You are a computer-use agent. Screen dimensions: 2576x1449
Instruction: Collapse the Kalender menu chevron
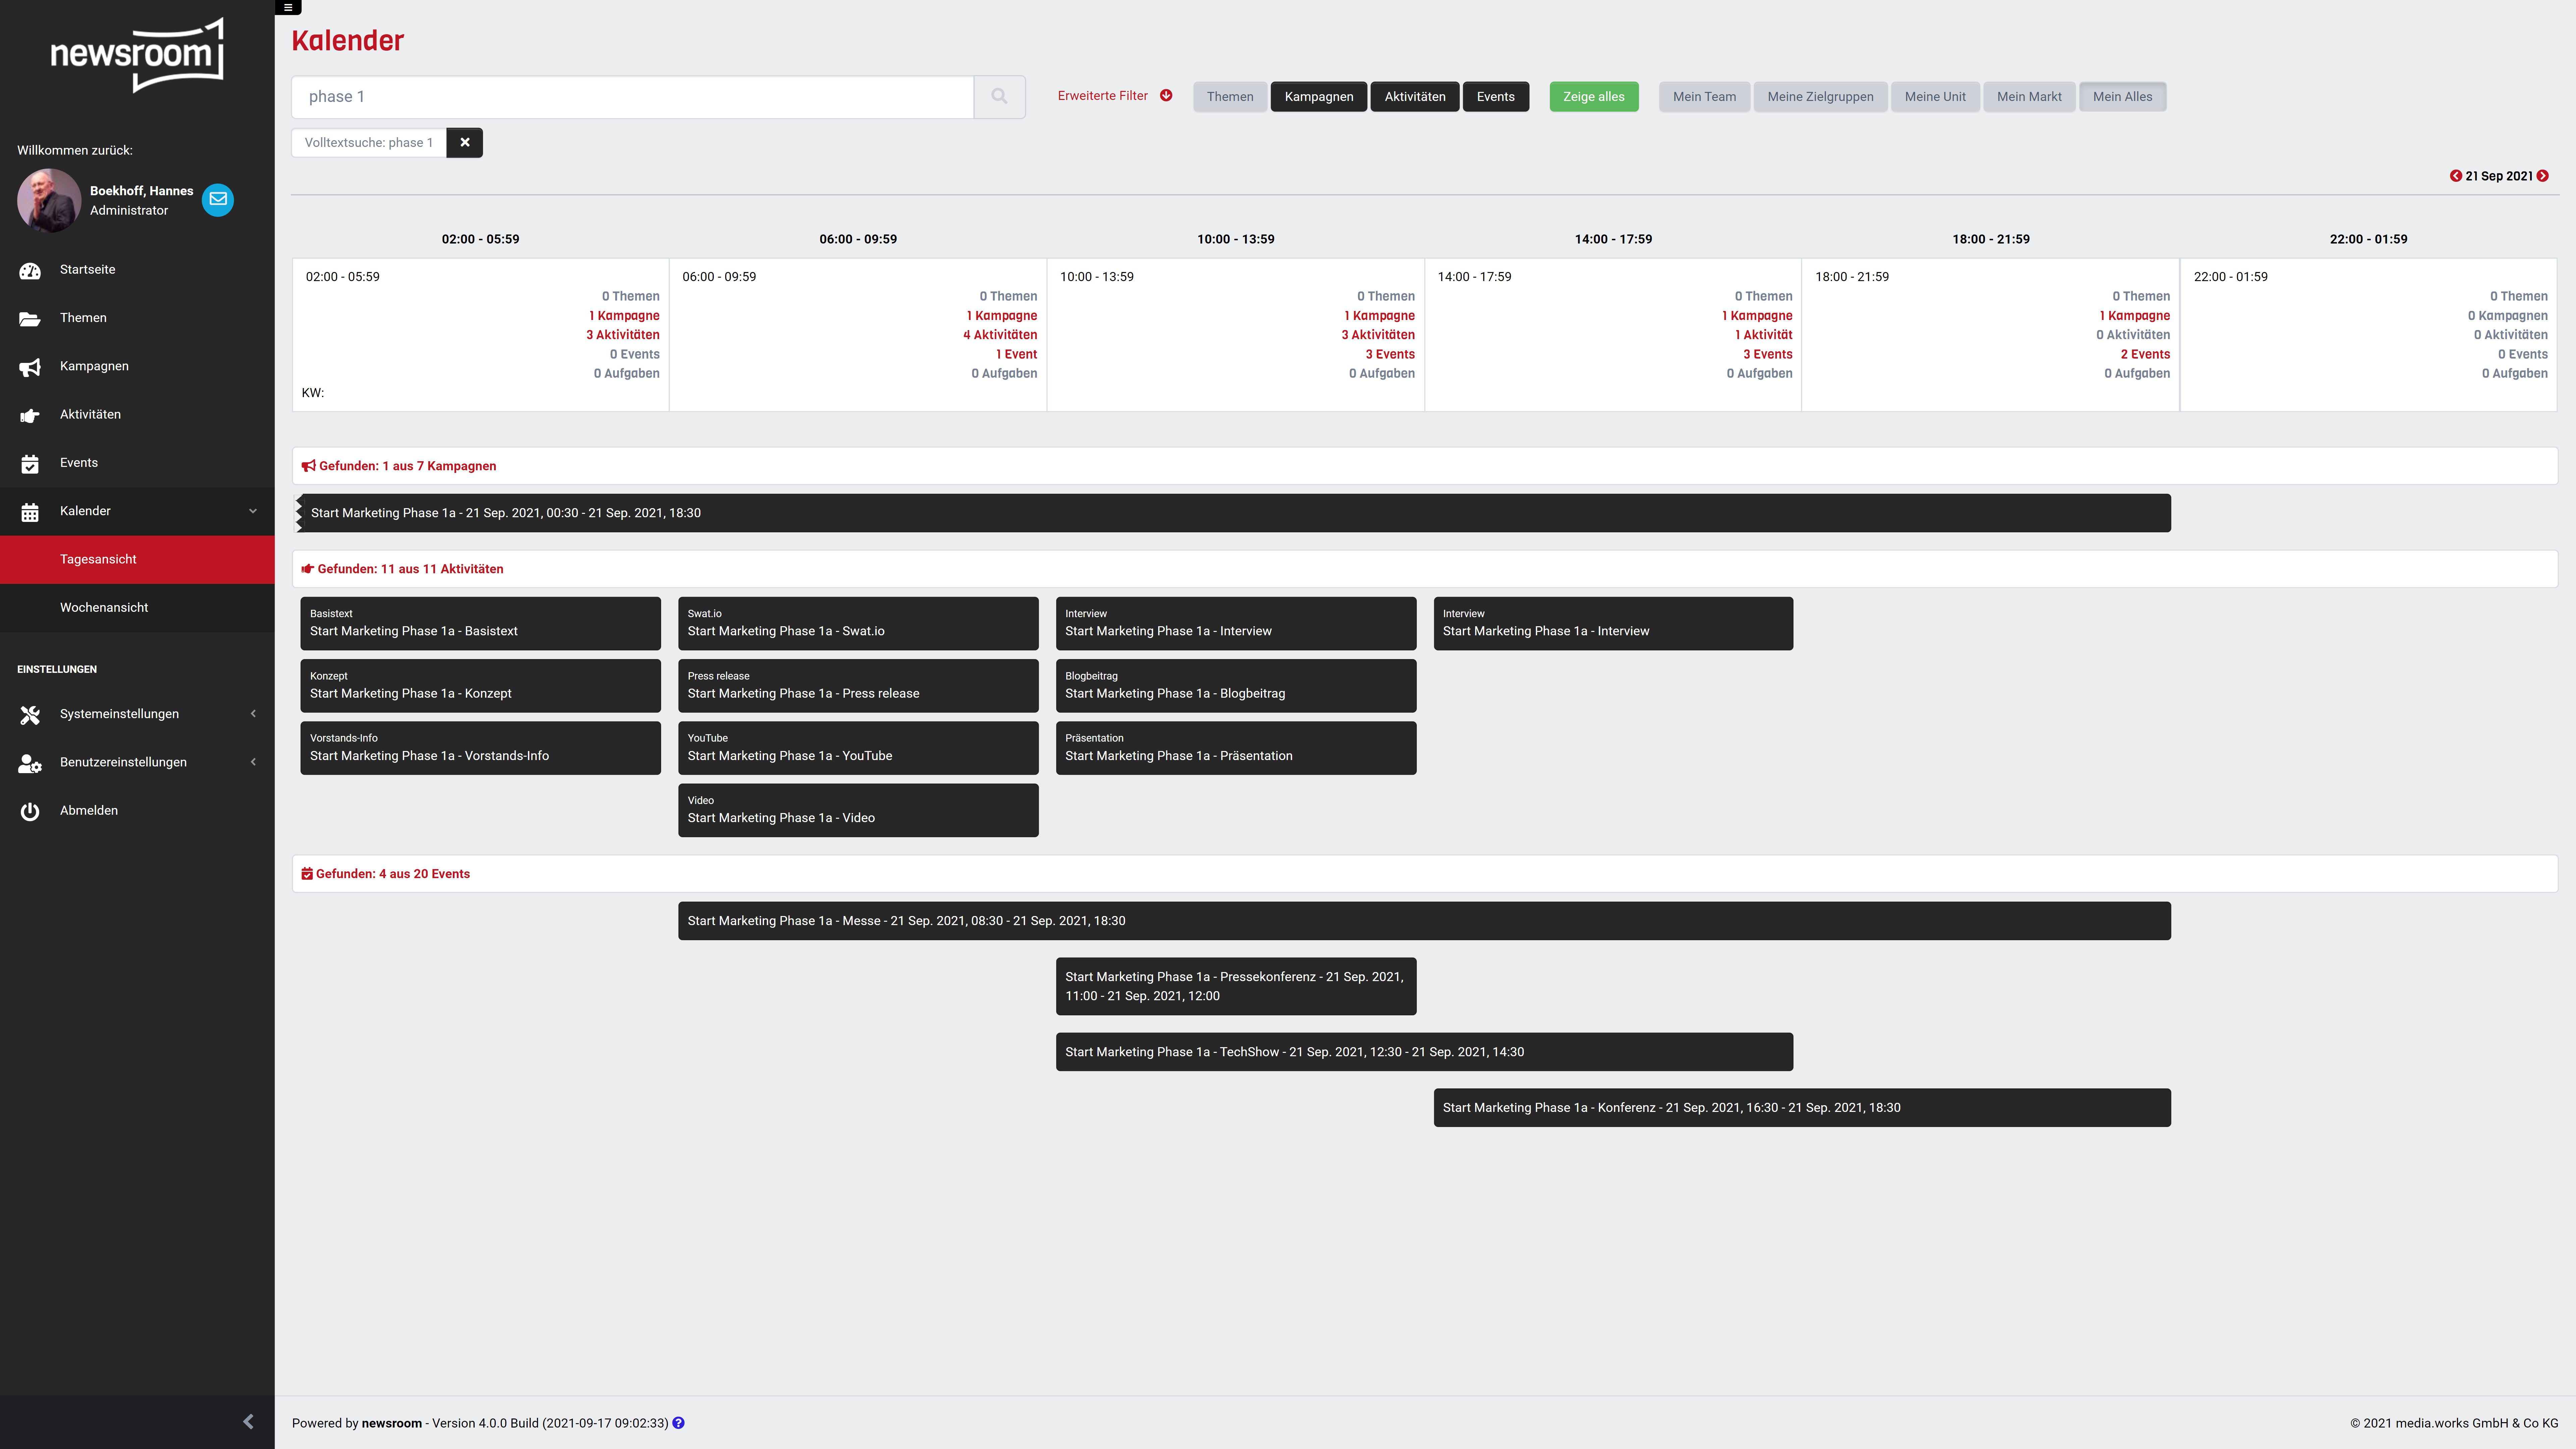point(253,511)
